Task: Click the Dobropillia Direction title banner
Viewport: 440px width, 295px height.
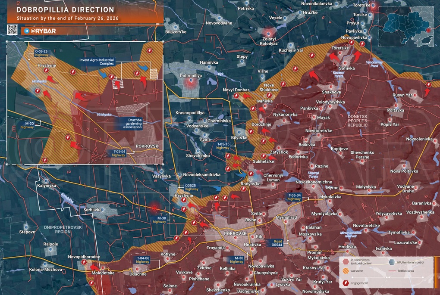Action: click(65, 9)
